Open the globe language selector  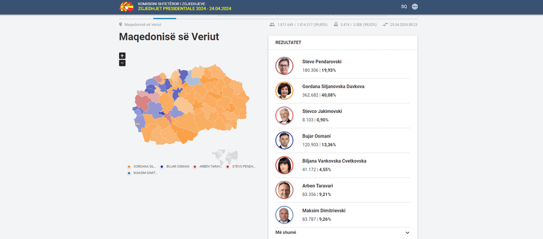pos(415,7)
